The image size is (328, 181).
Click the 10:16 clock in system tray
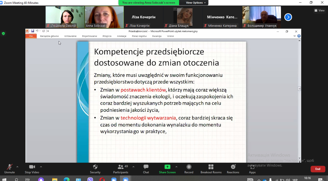click(307, 178)
